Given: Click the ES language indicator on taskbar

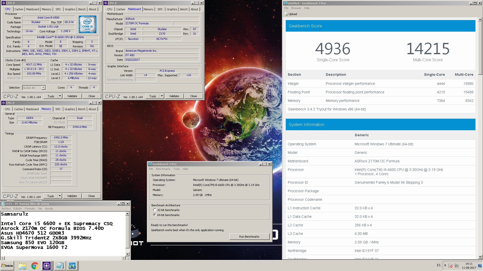Looking at the screenshot, I should (439, 265).
